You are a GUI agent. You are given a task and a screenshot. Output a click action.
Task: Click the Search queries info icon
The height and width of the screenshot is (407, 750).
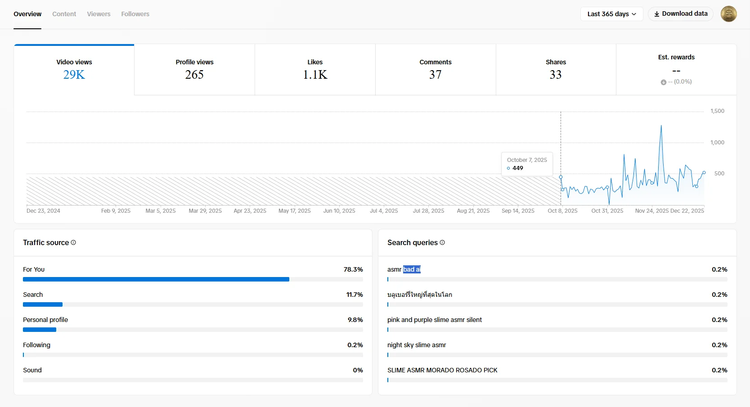[x=442, y=242]
